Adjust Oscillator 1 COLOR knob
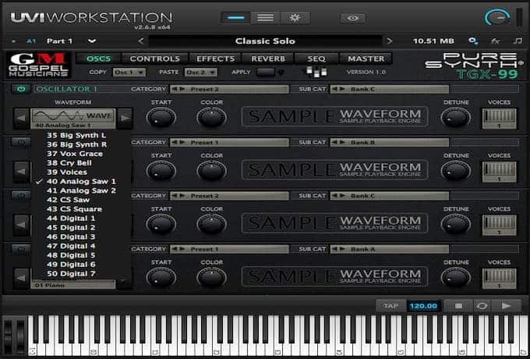The height and width of the screenshot is (359, 530). (211, 117)
